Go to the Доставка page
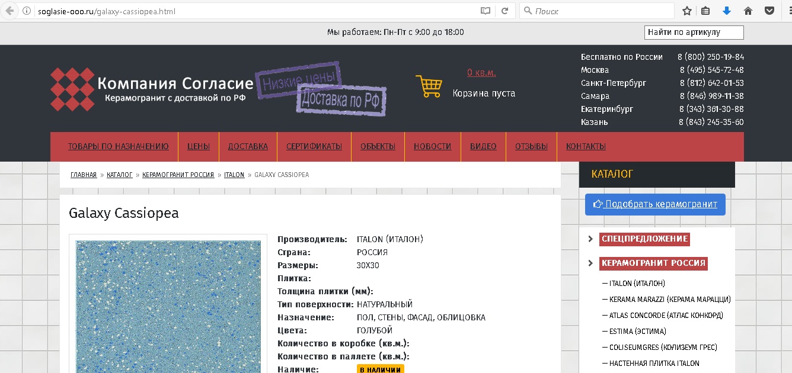 click(x=248, y=146)
